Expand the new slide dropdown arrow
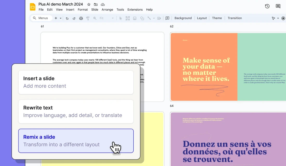The width and height of the screenshot is (286, 166). [x=61, y=18]
